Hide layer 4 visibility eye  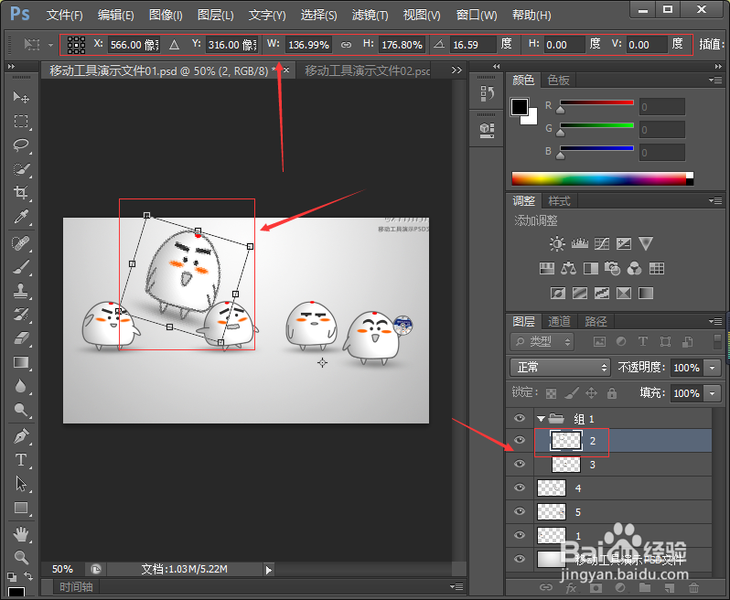point(520,487)
